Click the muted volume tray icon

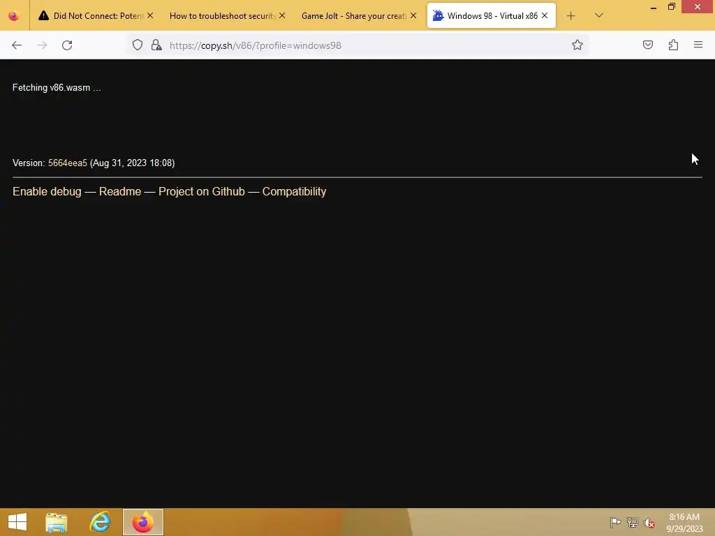tap(649, 523)
